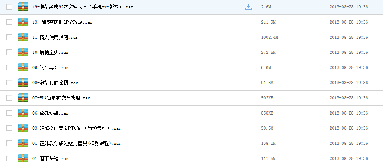This screenshot has width=383, height=164.
Task: Open the 01-但丁课程.rar file name link
Action: pyautogui.click(x=50, y=158)
